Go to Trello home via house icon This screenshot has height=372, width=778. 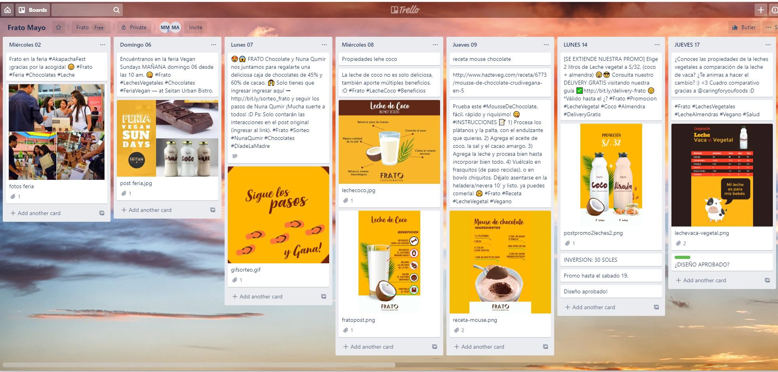click(8, 10)
